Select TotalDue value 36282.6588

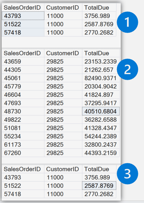click(x=101, y=120)
